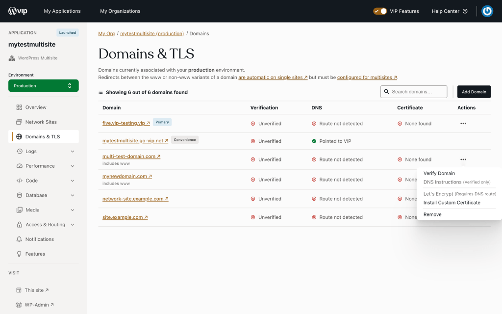
Task: Open the user avatar power icon
Action: tap(487, 11)
